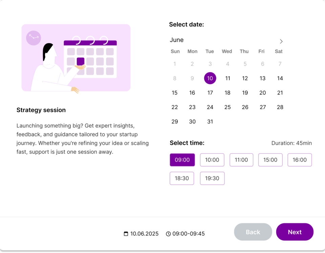Go to next month using chevron arrow
The width and height of the screenshot is (325, 253).
pos(281,41)
